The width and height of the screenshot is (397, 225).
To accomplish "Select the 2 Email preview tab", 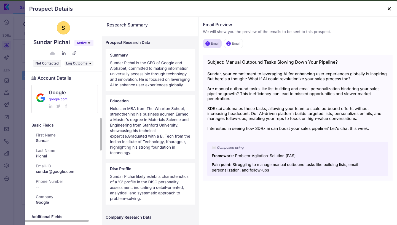I will tap(233, 44).
